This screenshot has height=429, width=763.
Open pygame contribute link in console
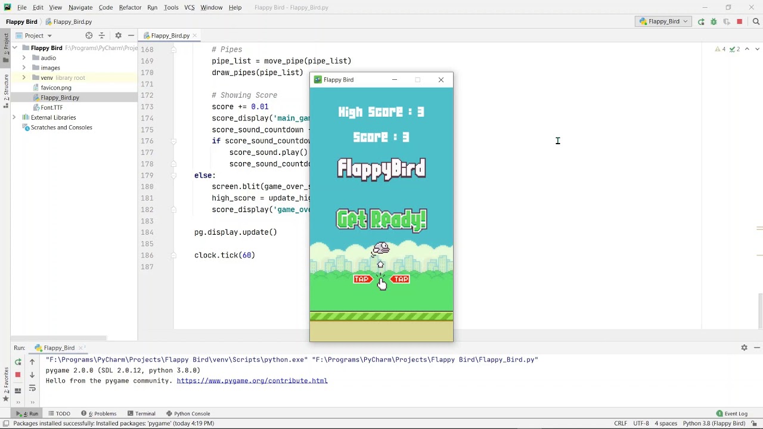click(x=252, y=381)
